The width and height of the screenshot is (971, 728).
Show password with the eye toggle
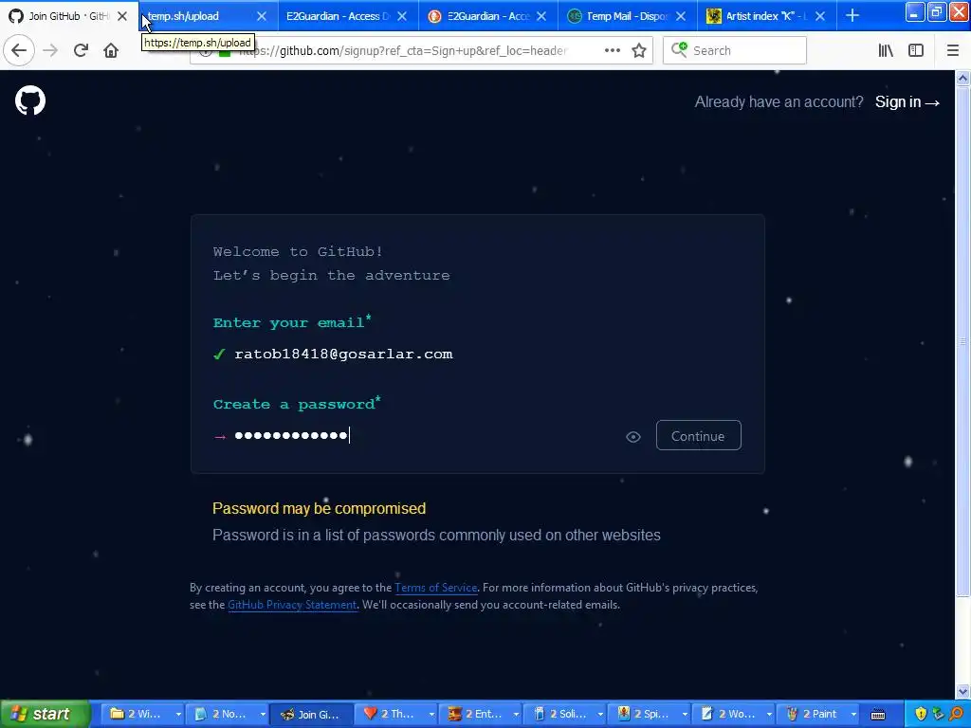632,437
